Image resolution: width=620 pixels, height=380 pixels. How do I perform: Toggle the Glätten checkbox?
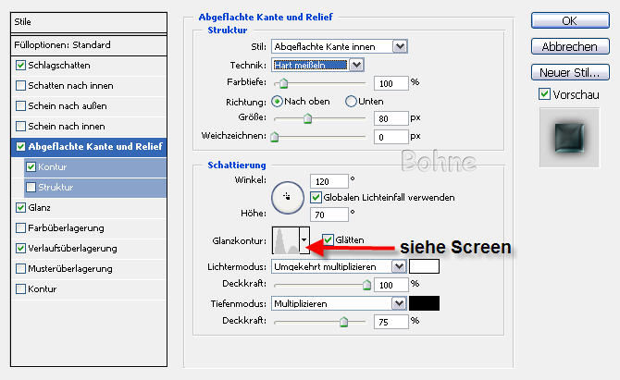tap(329, 240)
